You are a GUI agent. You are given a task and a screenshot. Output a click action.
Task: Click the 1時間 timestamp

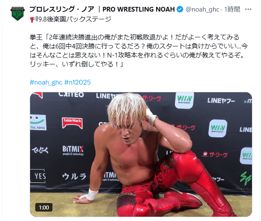click(x=232, y=9)
